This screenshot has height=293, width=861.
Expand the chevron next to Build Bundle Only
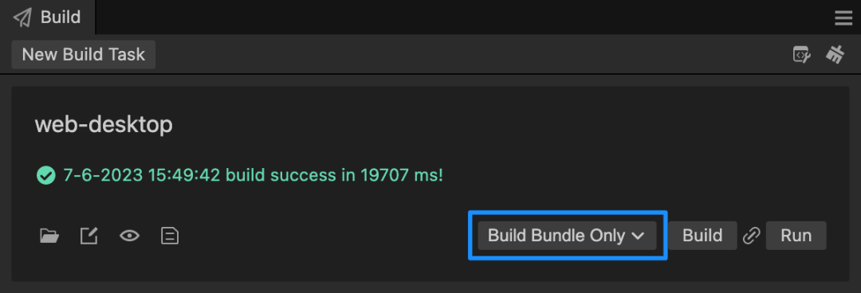[x=637, y=236]
